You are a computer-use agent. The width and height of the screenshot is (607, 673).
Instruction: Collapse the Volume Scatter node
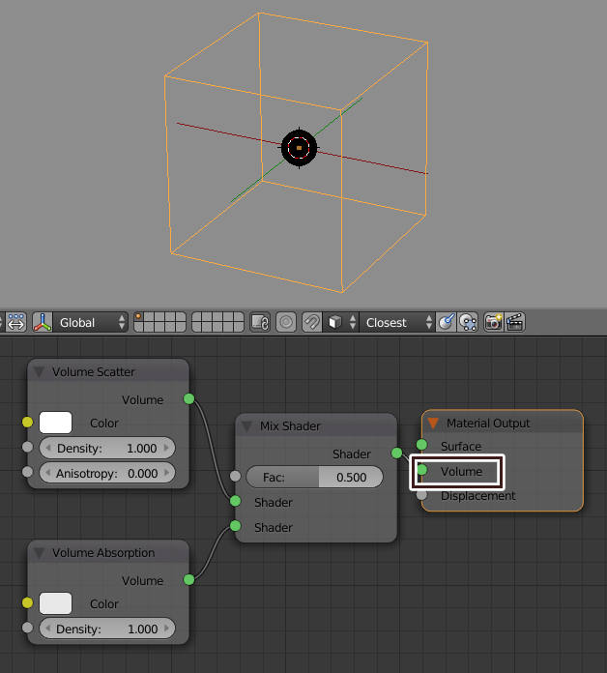coord(39,371)
